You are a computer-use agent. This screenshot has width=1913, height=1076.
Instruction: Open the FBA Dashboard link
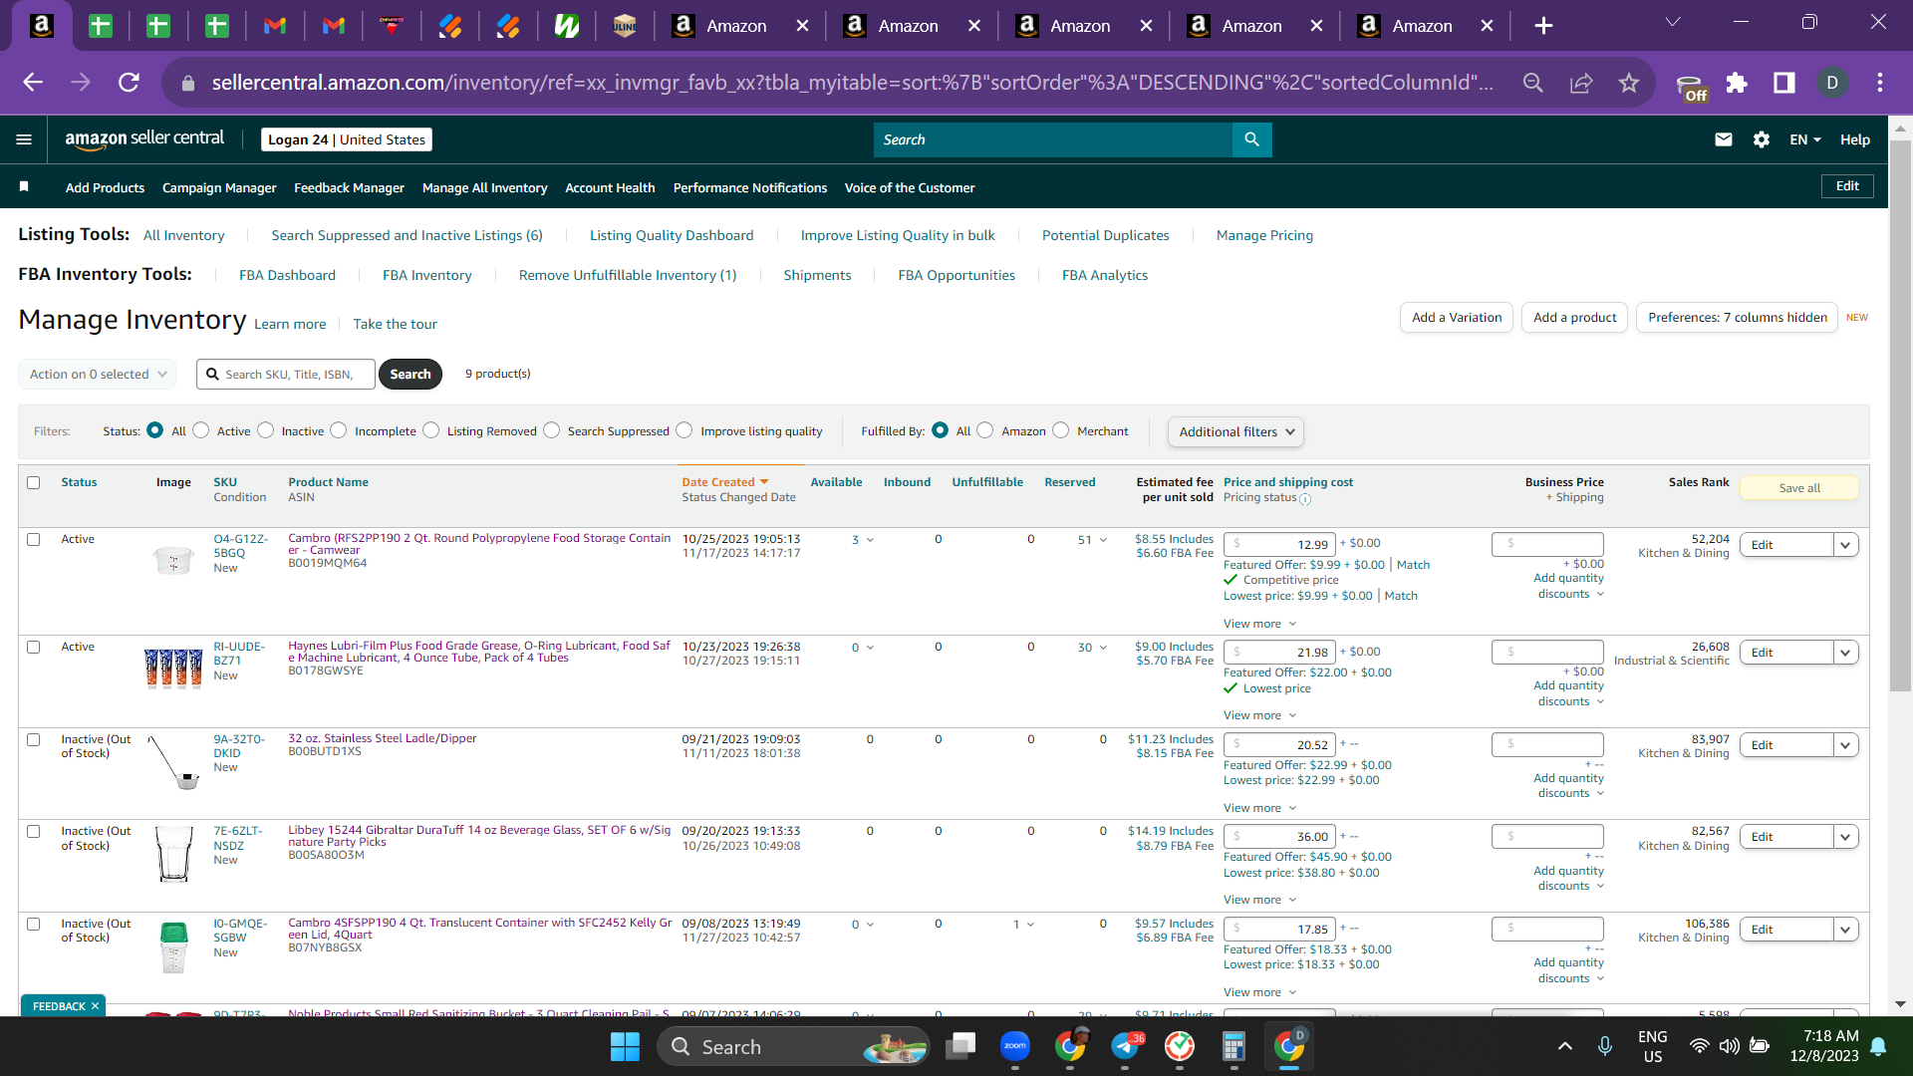point(287,275)
